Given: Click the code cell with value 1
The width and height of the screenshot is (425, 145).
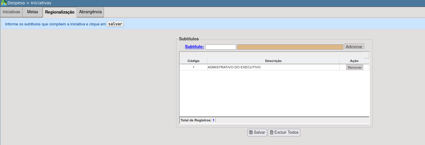Looking at the screenshot, I should 193,67.
